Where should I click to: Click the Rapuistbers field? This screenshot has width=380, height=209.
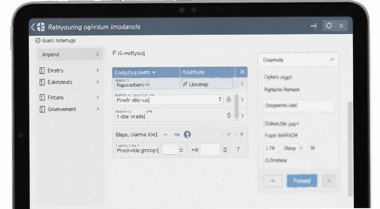point(147,85)
